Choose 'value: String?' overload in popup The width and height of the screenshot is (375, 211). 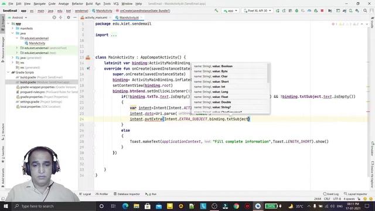coord(230,107)
